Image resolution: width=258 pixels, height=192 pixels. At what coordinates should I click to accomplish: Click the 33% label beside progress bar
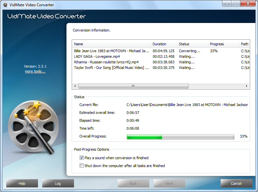[x=244, y=136]
